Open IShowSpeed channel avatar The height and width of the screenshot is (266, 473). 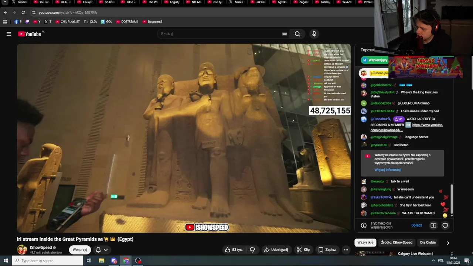pos(22,250)
